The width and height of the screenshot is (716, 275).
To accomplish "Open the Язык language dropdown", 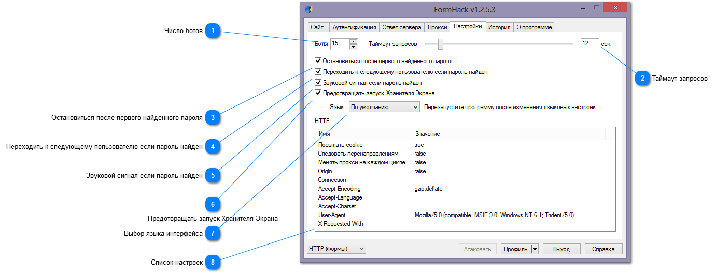I will point(384,107).
